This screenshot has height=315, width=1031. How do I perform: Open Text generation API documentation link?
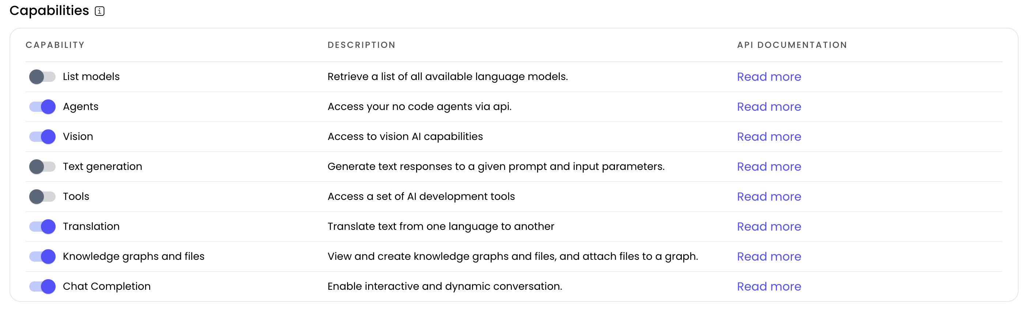[x=768, y=167]
